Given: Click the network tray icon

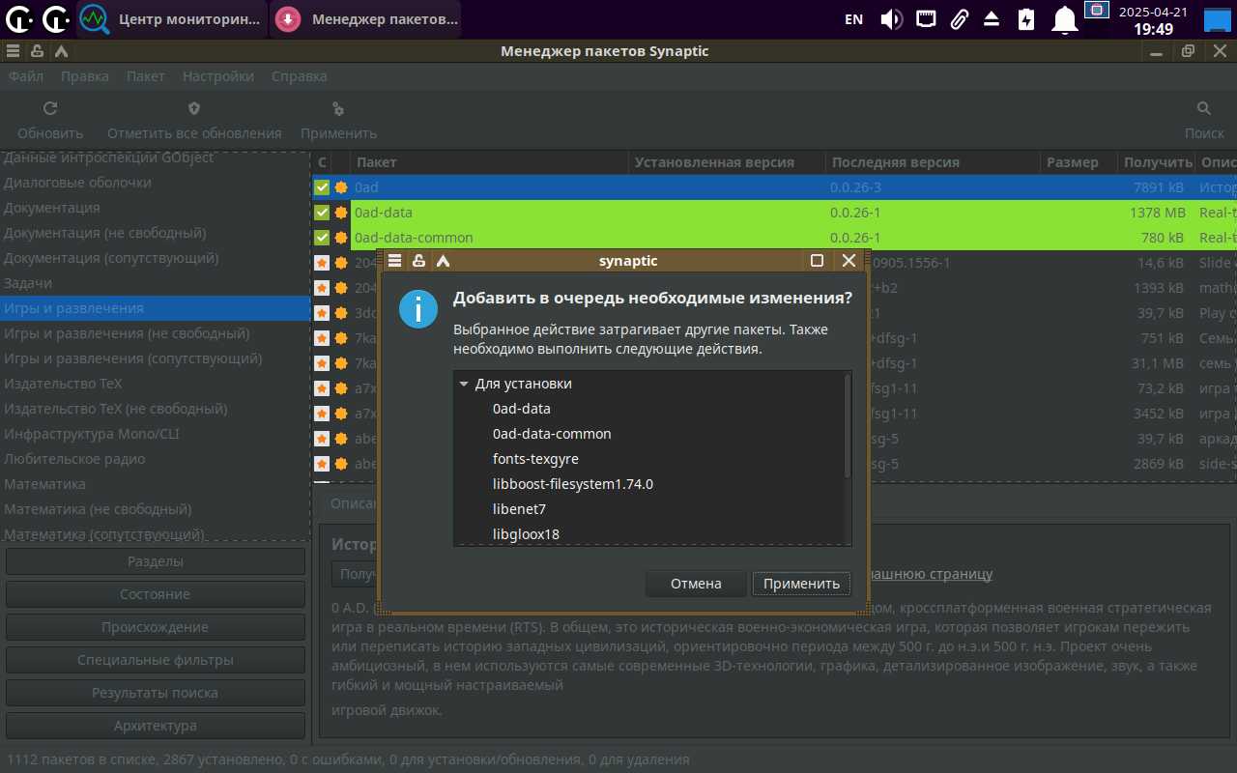Looking at the screenshot, I should point(926,18).
